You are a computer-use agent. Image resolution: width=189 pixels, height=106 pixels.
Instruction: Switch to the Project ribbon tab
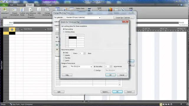[x=30, y=5]
